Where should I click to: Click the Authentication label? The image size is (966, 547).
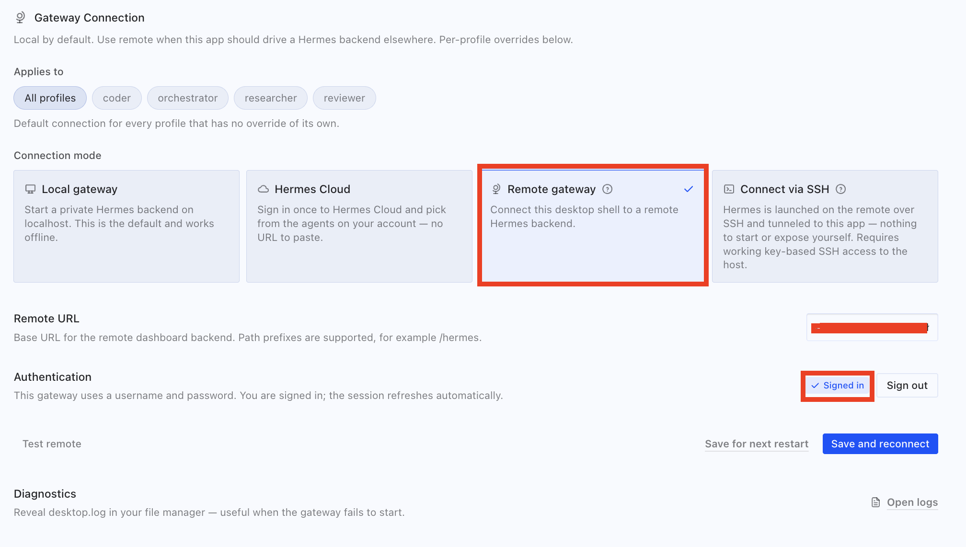[53, 377]
